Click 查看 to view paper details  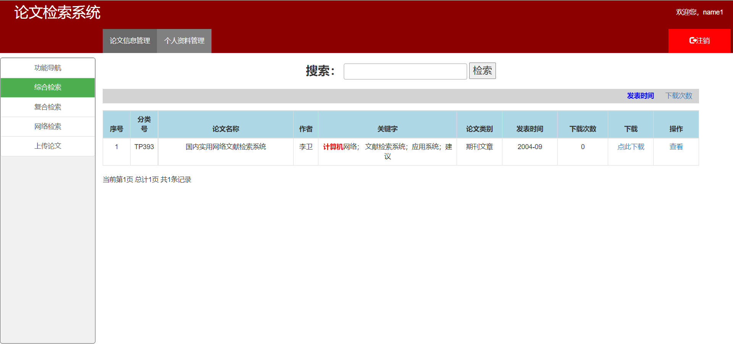[676, 147]
